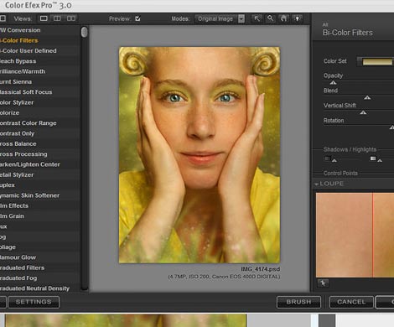
Task: Select the single image view icon
Action: click(44, 18)
